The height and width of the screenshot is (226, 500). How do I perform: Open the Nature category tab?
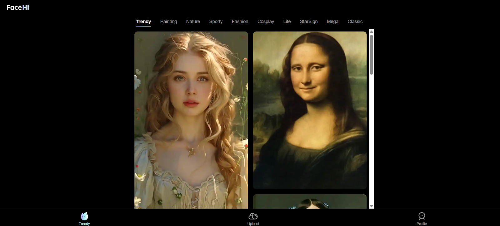pos(193,22)
